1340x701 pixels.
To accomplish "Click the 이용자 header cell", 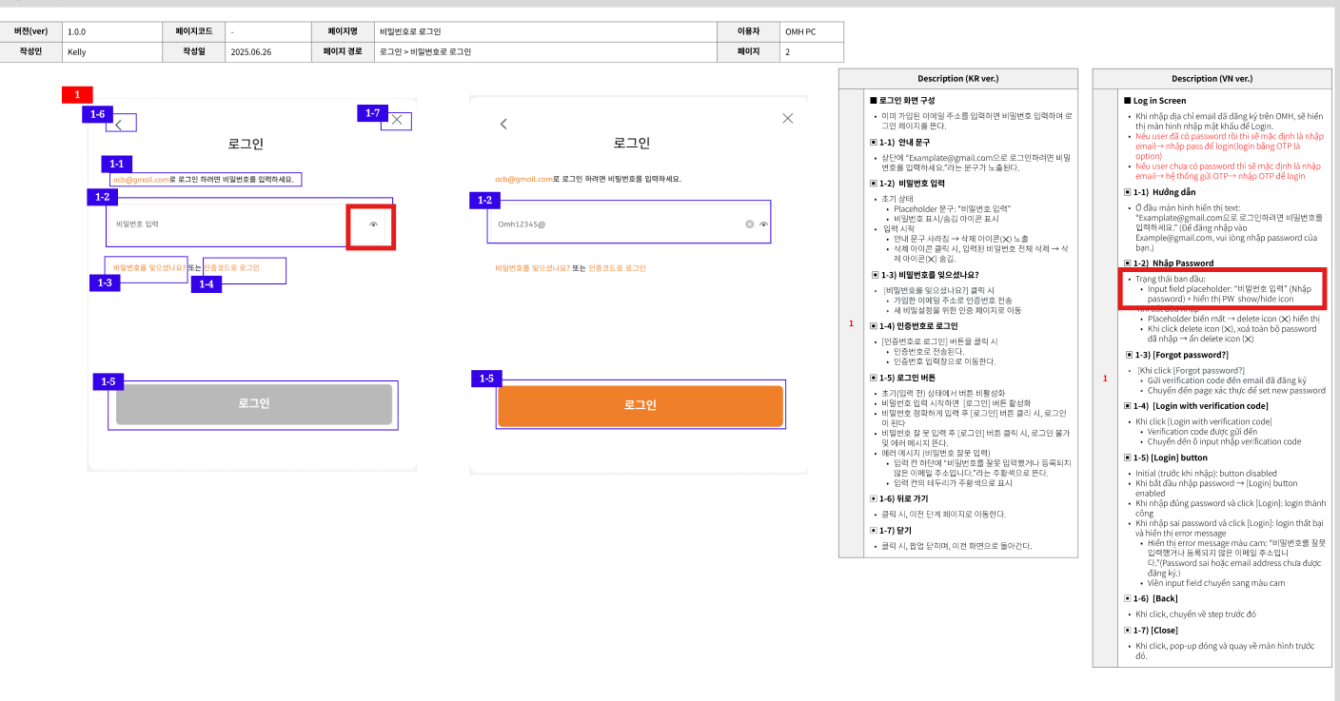I will coord(749,31).
